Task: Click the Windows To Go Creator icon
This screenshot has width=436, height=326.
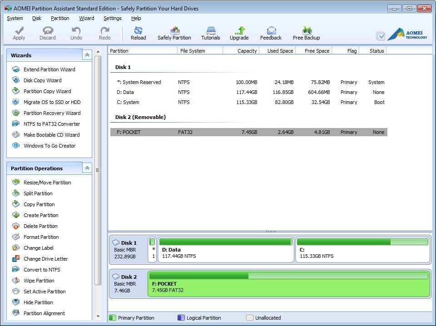Action: point(16,145)
